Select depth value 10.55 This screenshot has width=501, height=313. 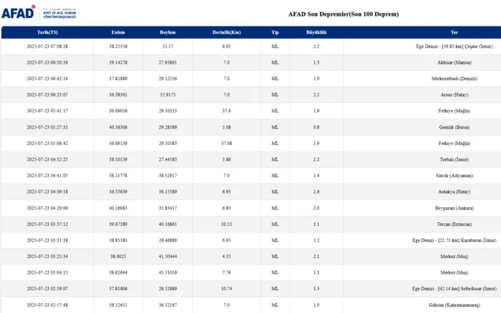[x=227, y=224]
